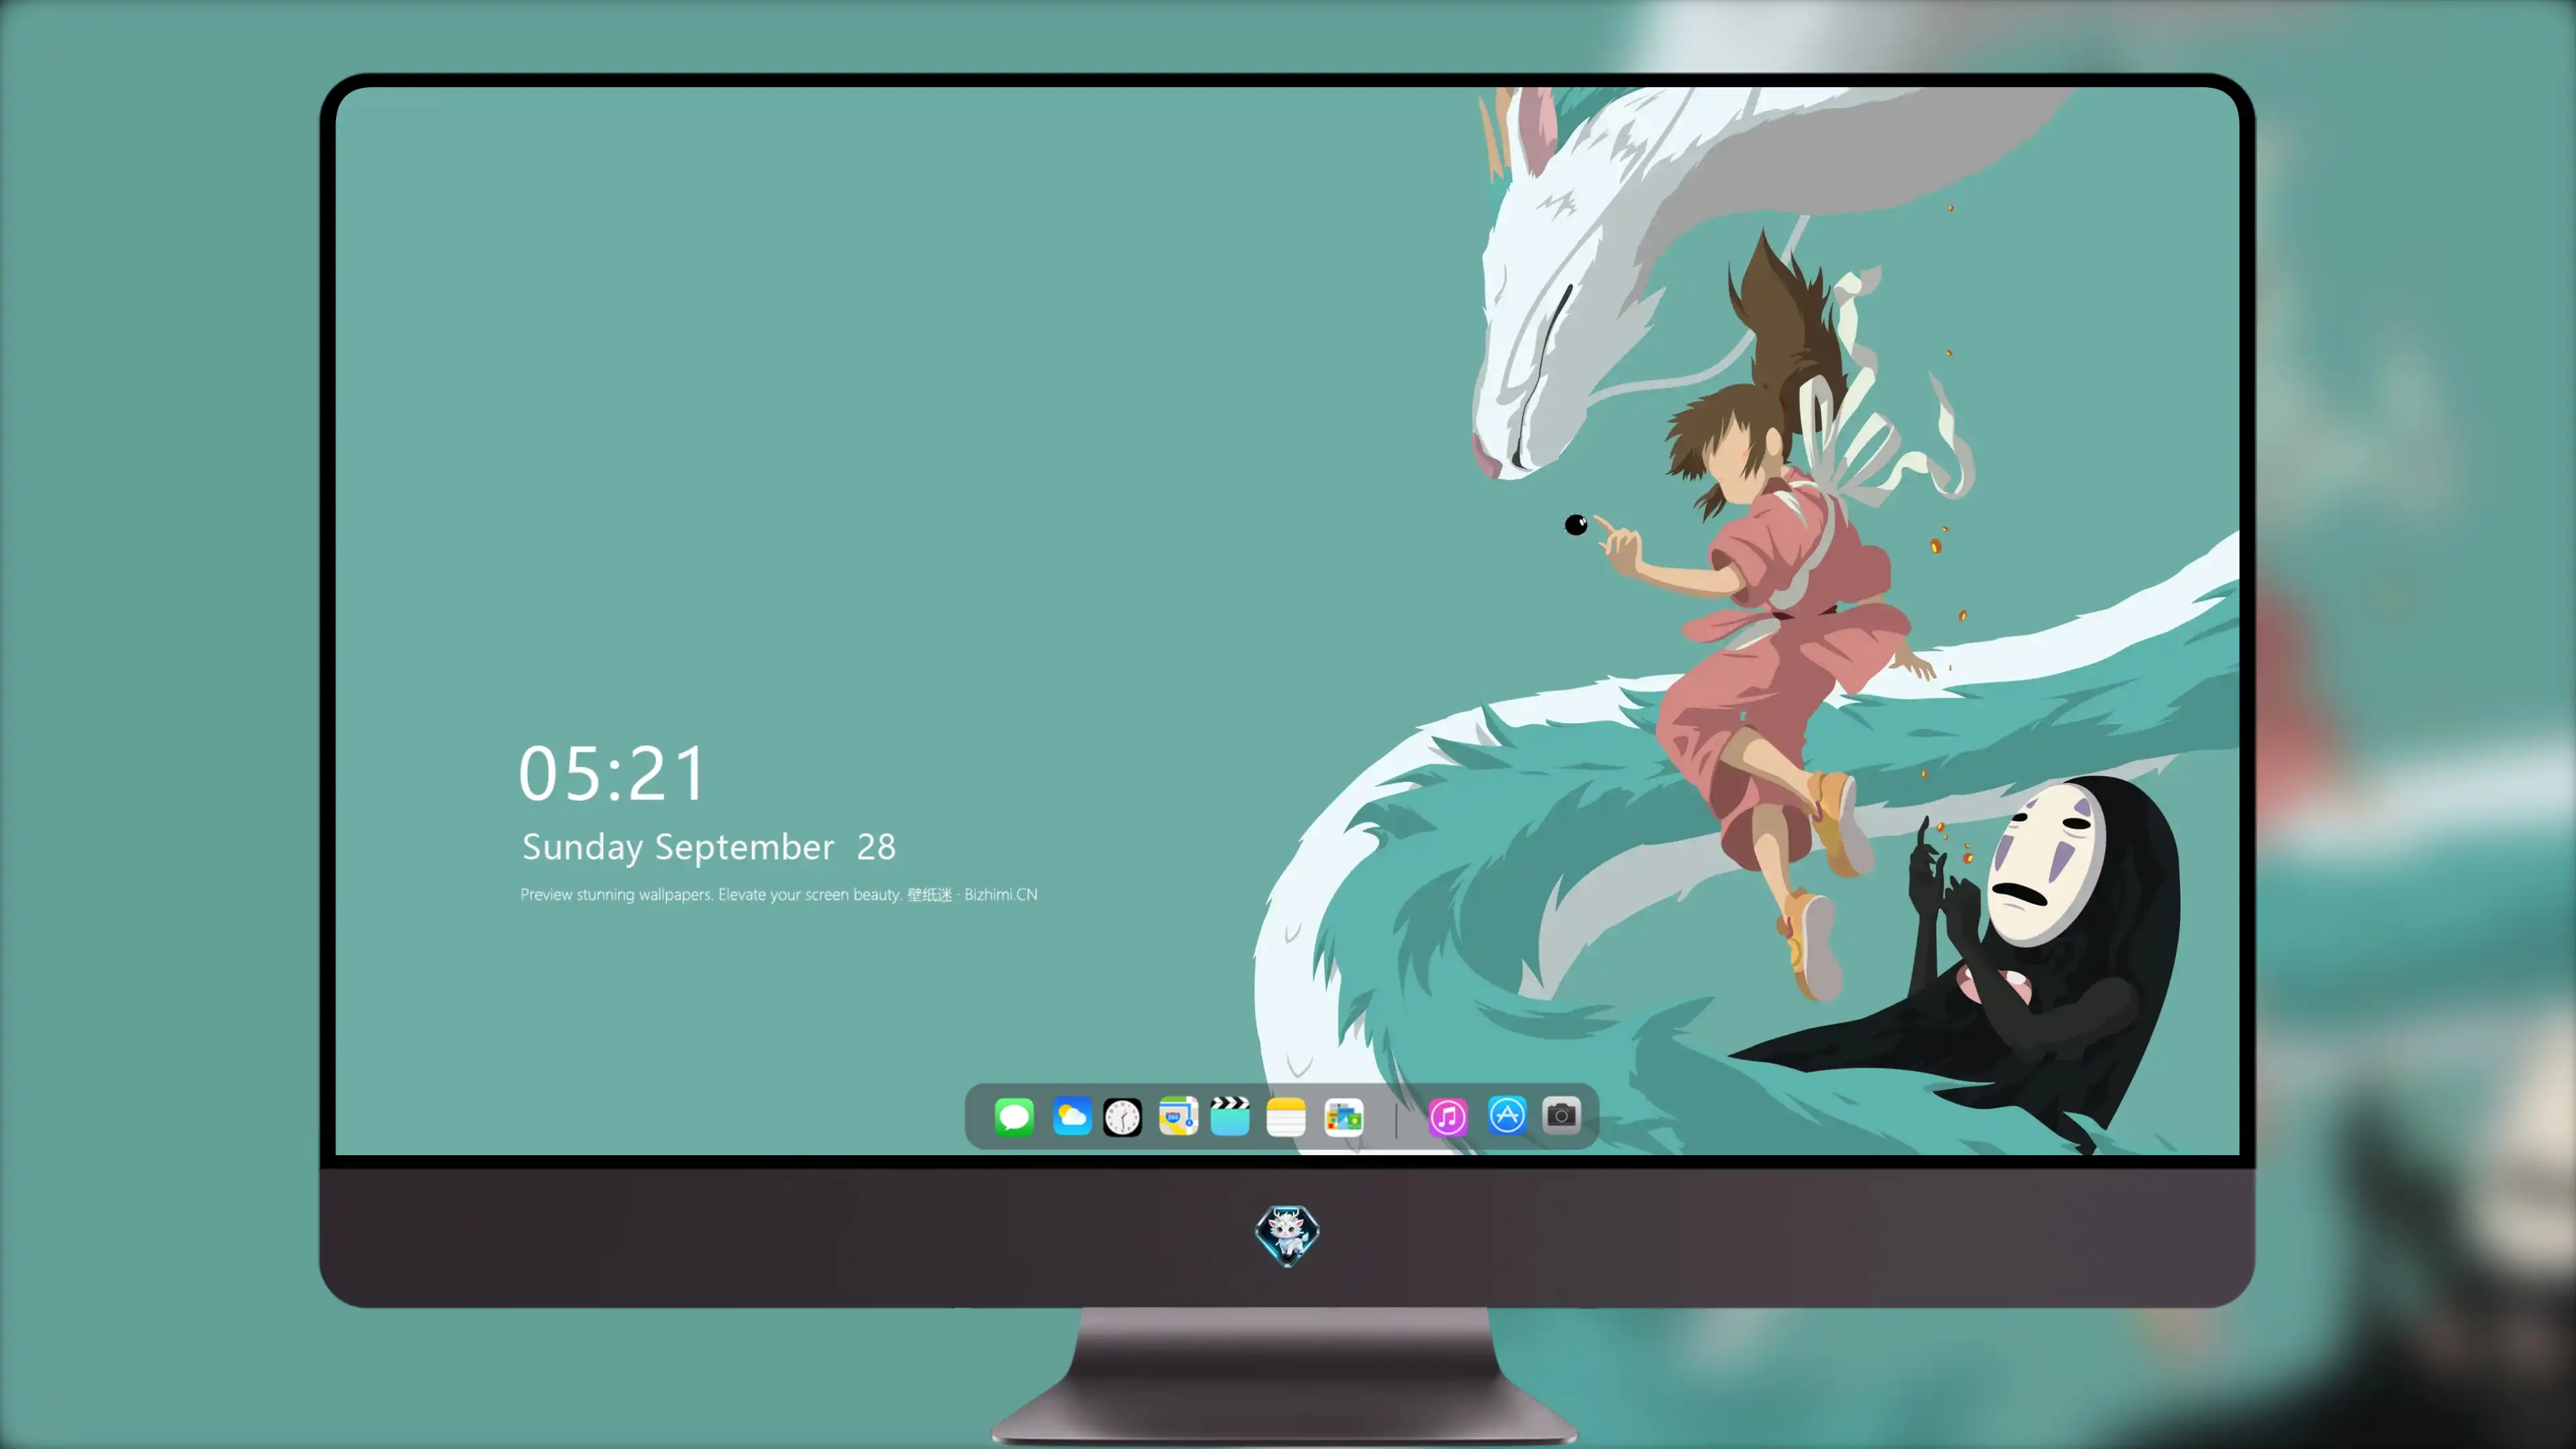
Task: Click the date text 'Sunday September 28'
Action: point(709,847)
